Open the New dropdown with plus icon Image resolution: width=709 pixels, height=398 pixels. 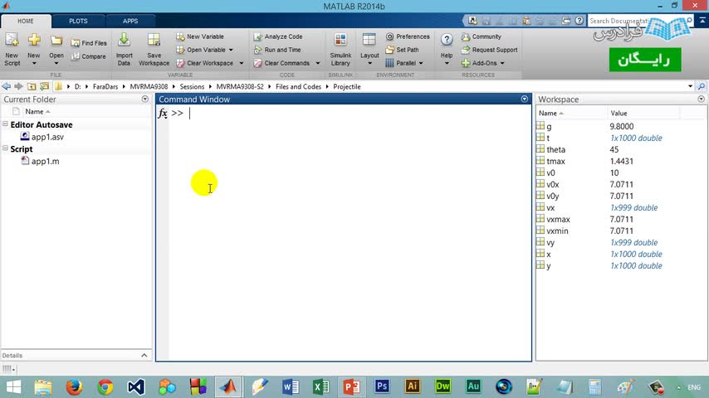pyautogui.click(x=34, y=50)
